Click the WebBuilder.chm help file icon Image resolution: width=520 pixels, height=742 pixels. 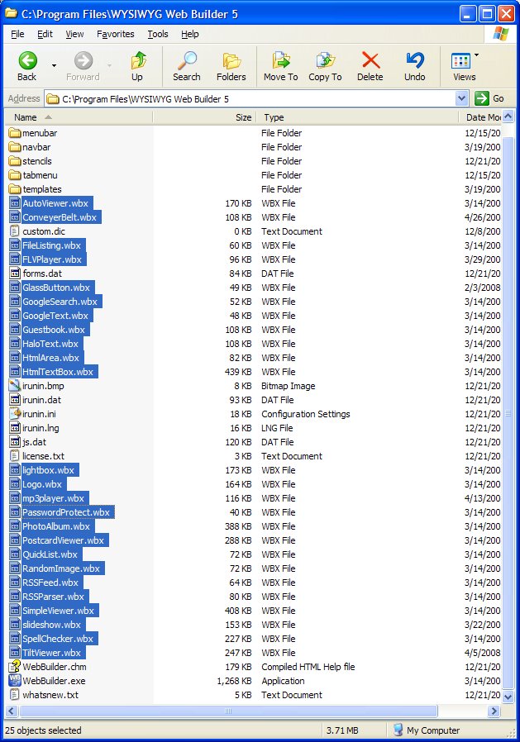click(x=15, y=666)
